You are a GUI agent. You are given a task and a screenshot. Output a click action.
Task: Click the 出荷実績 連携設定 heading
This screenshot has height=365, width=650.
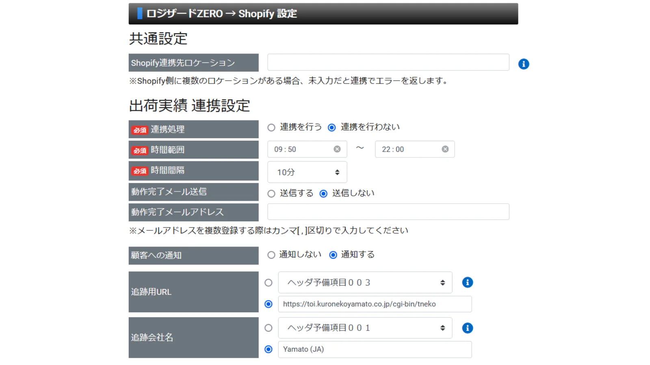[189, 105]
